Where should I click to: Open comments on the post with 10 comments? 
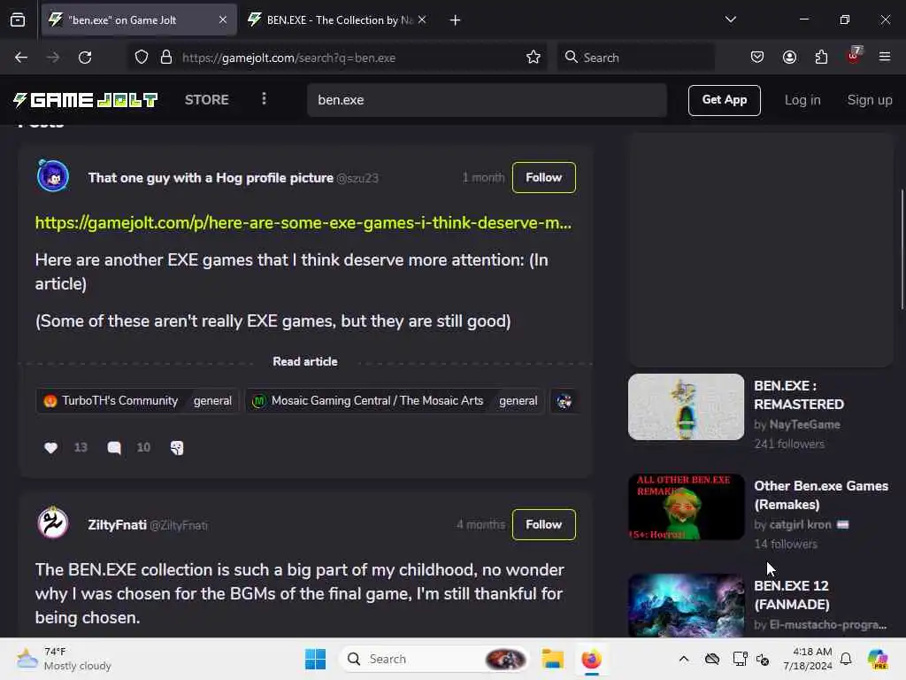[x=114, y=447]
